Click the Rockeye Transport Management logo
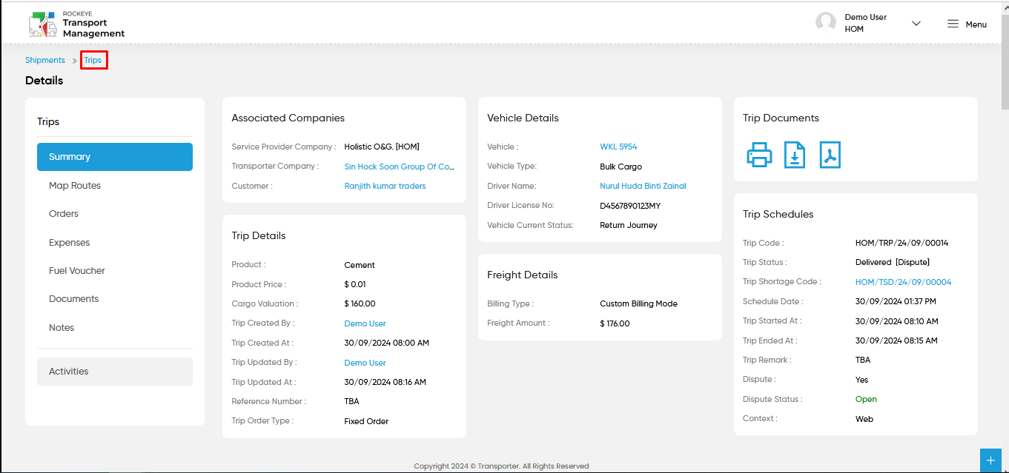Screen dimensions: 1009x473 pyautogui.click(x=76, y=24)
